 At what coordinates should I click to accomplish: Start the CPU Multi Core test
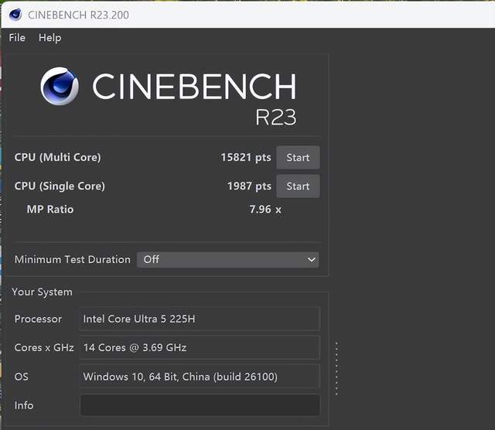pyautogui.click(x=298, y=158)
